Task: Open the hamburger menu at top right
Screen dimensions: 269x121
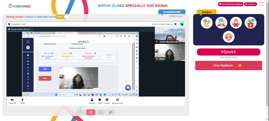Action: click(x=261, y=4)
